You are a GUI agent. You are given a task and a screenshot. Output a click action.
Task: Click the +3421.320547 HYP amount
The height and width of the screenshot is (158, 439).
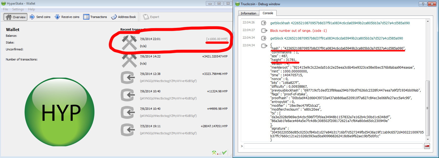coord(215,56)
